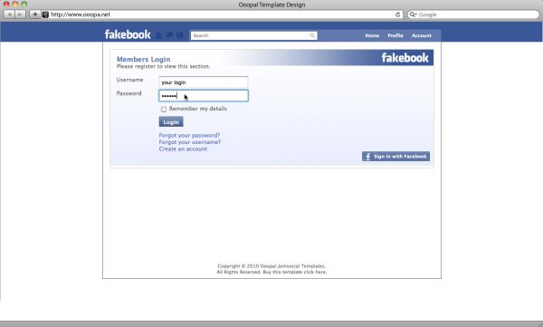Click the fakebook logo in the header

(x=128, y=34)
